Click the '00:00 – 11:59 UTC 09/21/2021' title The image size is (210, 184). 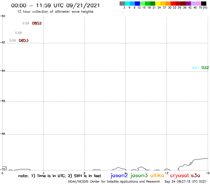click(x=55, y=5)
